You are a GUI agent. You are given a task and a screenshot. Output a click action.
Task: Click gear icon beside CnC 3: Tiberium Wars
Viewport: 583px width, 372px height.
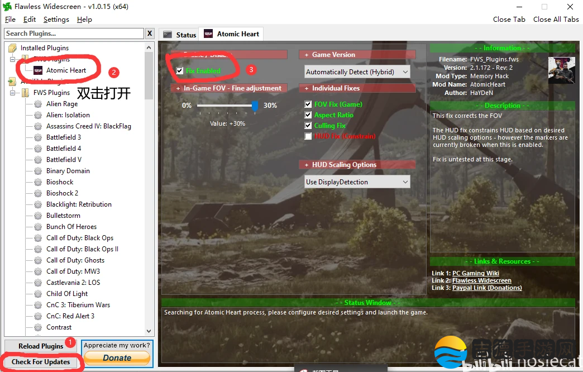point(38,304)
